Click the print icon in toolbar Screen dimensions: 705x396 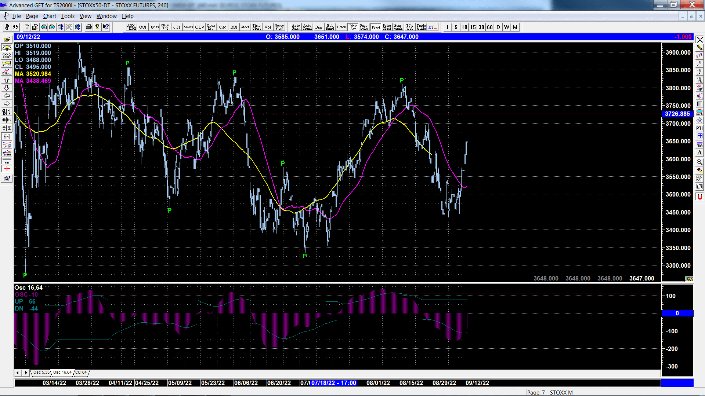tap(88, 27)
